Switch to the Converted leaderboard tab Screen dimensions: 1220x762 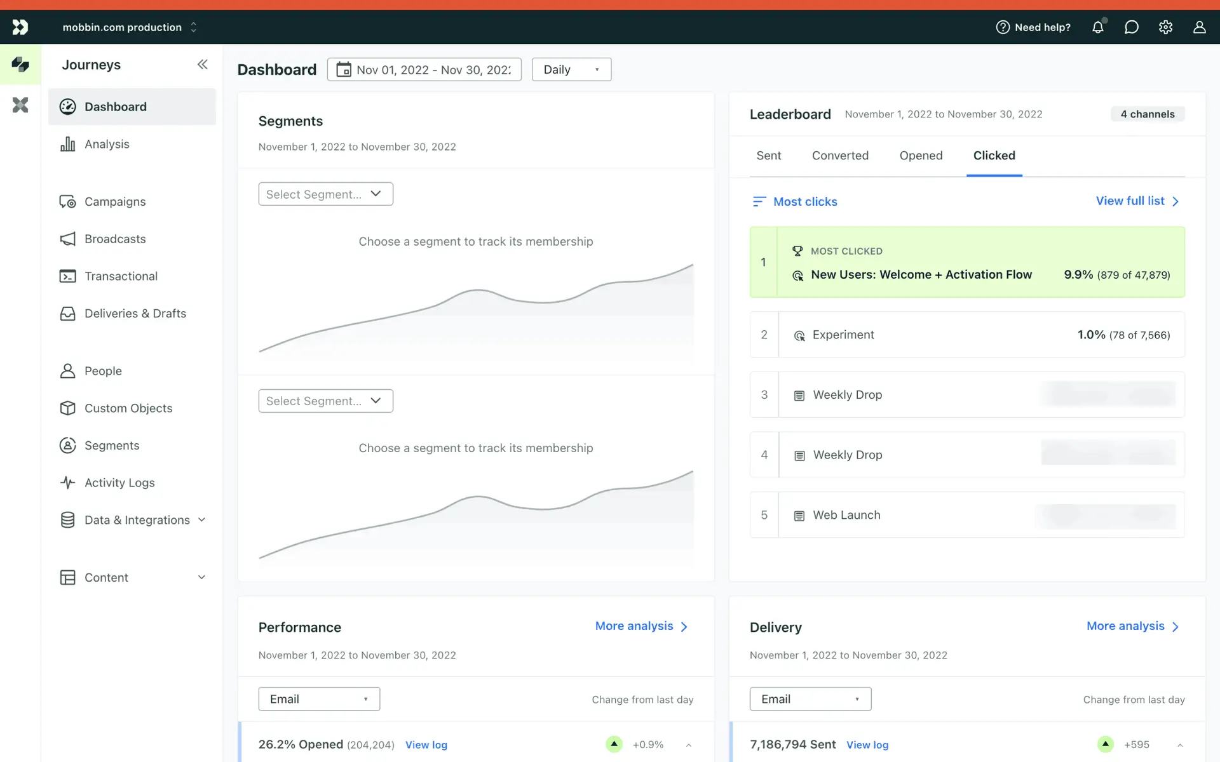point(840,156)
